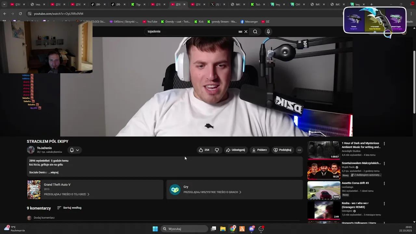Open the ToJaDenis channel name link
The image size is (416, 234).
point(44,148)
